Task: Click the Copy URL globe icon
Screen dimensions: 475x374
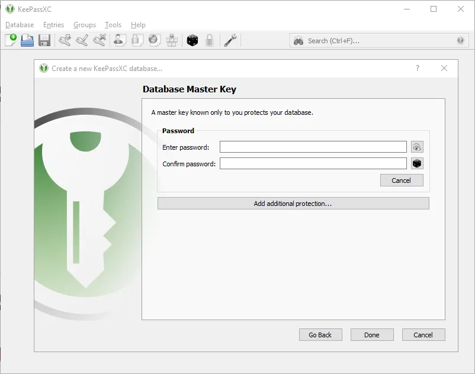Action: 155,40
